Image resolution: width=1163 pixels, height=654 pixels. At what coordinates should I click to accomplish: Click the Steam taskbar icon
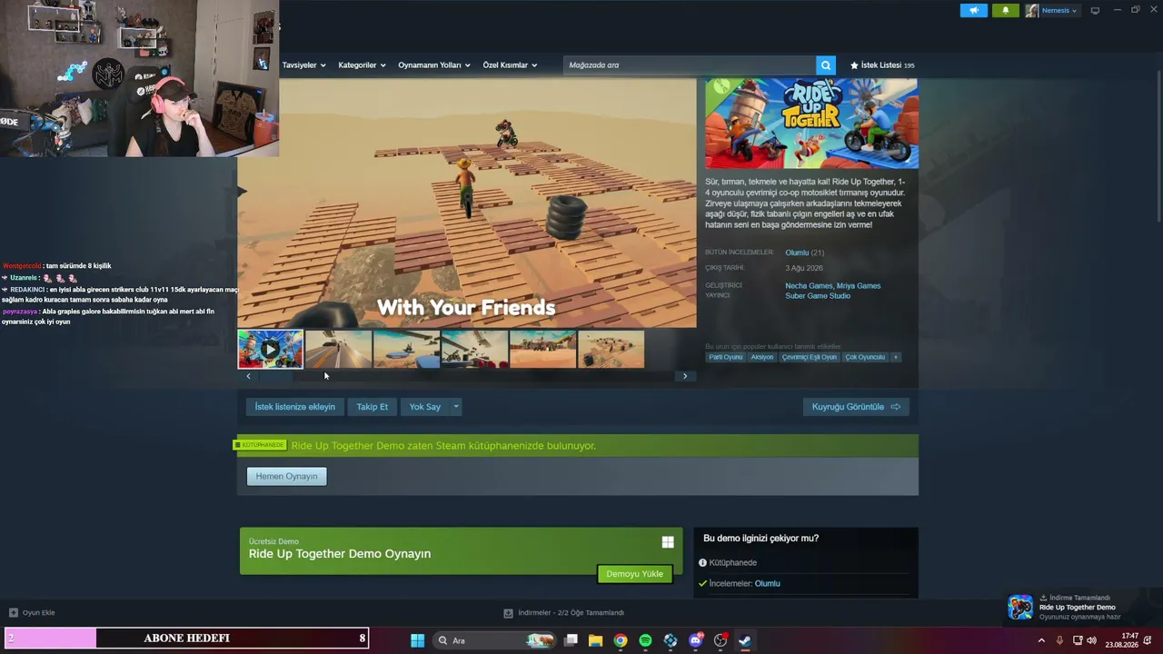pos(744,640)
